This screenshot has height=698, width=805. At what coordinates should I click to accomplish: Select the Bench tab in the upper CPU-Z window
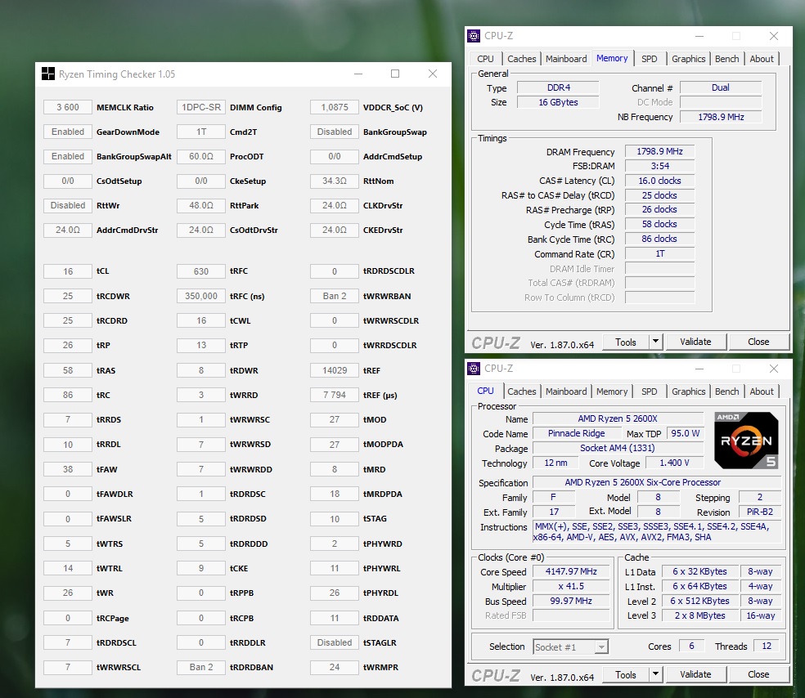pos(727,59)
